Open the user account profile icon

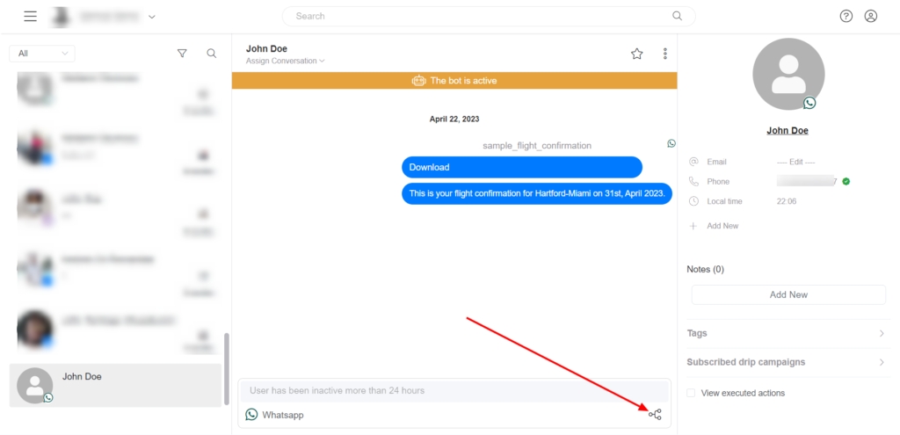[x=871, y=16]
